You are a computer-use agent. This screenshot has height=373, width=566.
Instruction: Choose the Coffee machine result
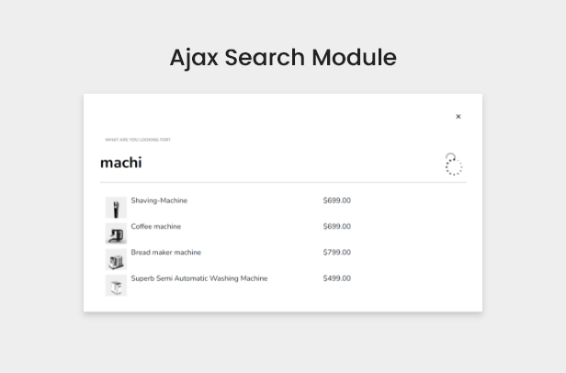(156, 226)
